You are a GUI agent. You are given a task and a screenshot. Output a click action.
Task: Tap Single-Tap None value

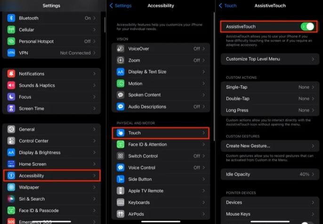pos(304,87)
